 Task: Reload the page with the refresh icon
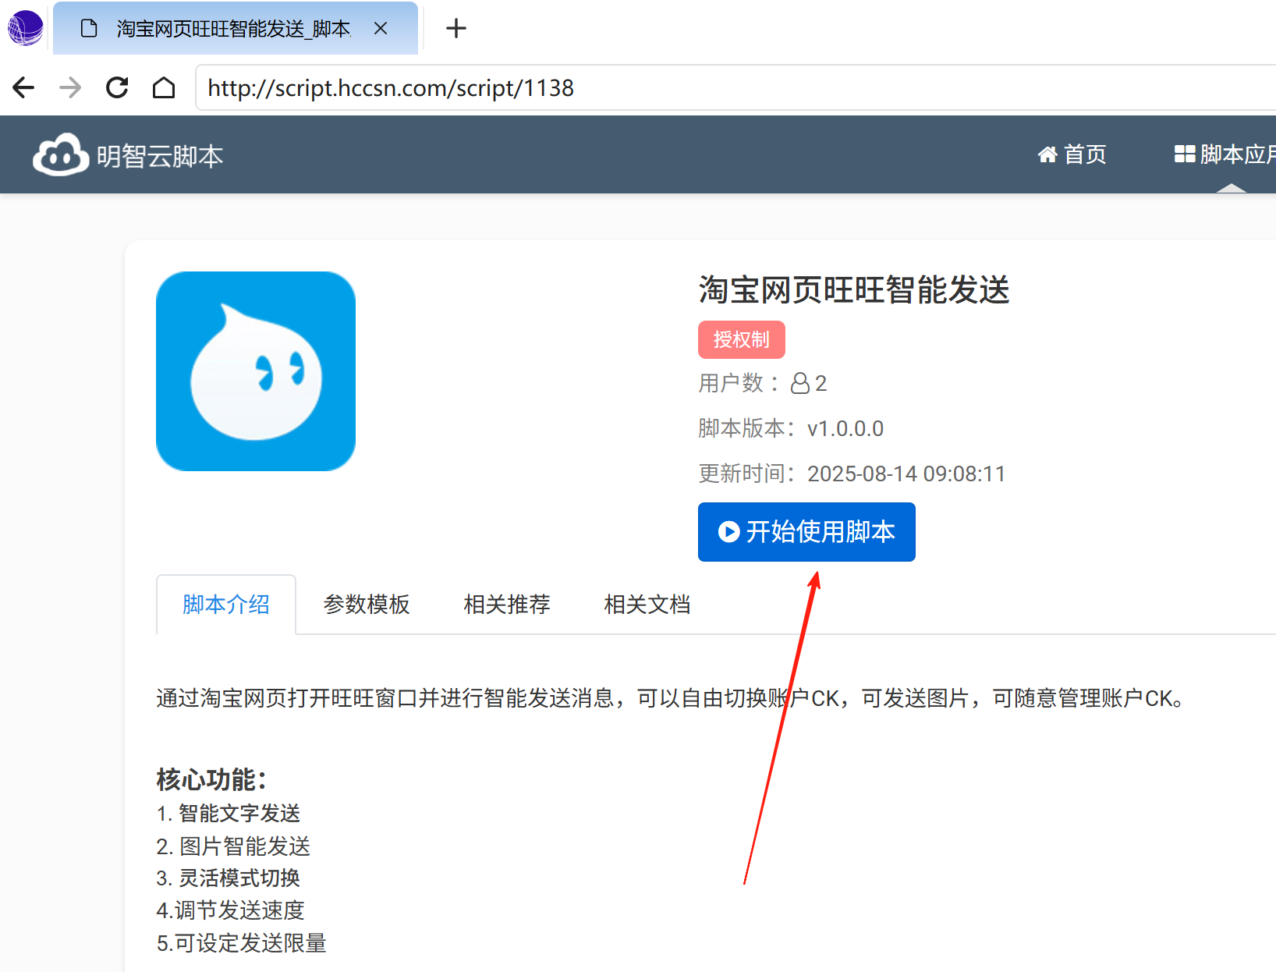pyautogui.click(x=117, y=87)
